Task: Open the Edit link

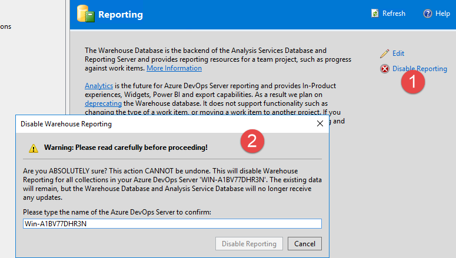Action: point(398,53)
